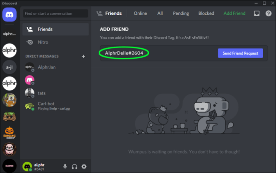Image resolution: width=276 pixels, height=173 pixels.
Task: Open the Discord home button
Action: click(x=10, y=15)
